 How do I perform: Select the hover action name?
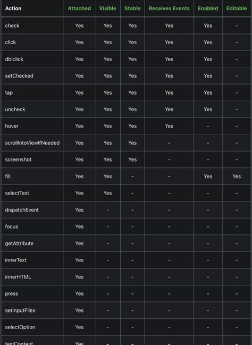pos(12,126)
